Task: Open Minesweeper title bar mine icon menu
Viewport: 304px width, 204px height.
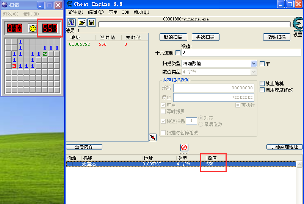Action: point(5,5)
